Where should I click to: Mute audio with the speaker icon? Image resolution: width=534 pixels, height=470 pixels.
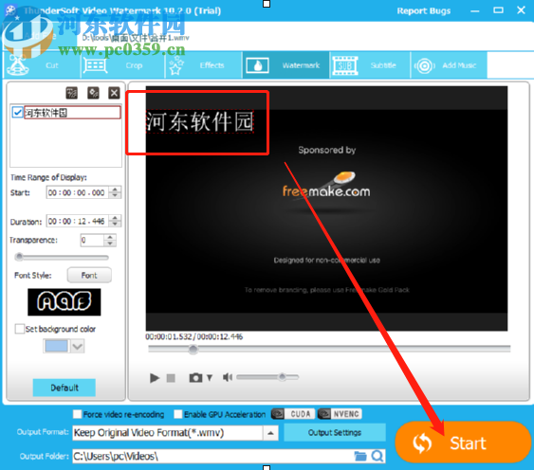(227, 377)
